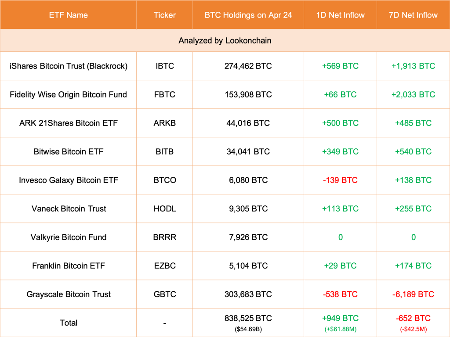Screen dimensions: 450x337
Task: Click the "Analyzed by Lookonchain" banner text
Action: (x=225, y=40)
